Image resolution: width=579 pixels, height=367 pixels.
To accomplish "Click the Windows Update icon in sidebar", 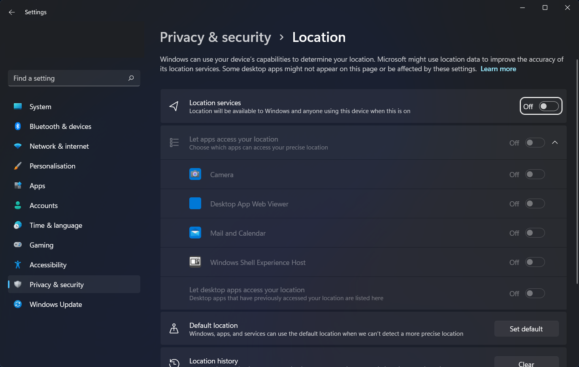I will [x=18, y=304].
